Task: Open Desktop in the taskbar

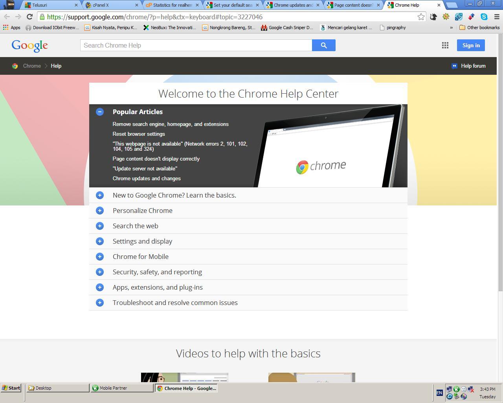Action: click(x=58, y=388)
